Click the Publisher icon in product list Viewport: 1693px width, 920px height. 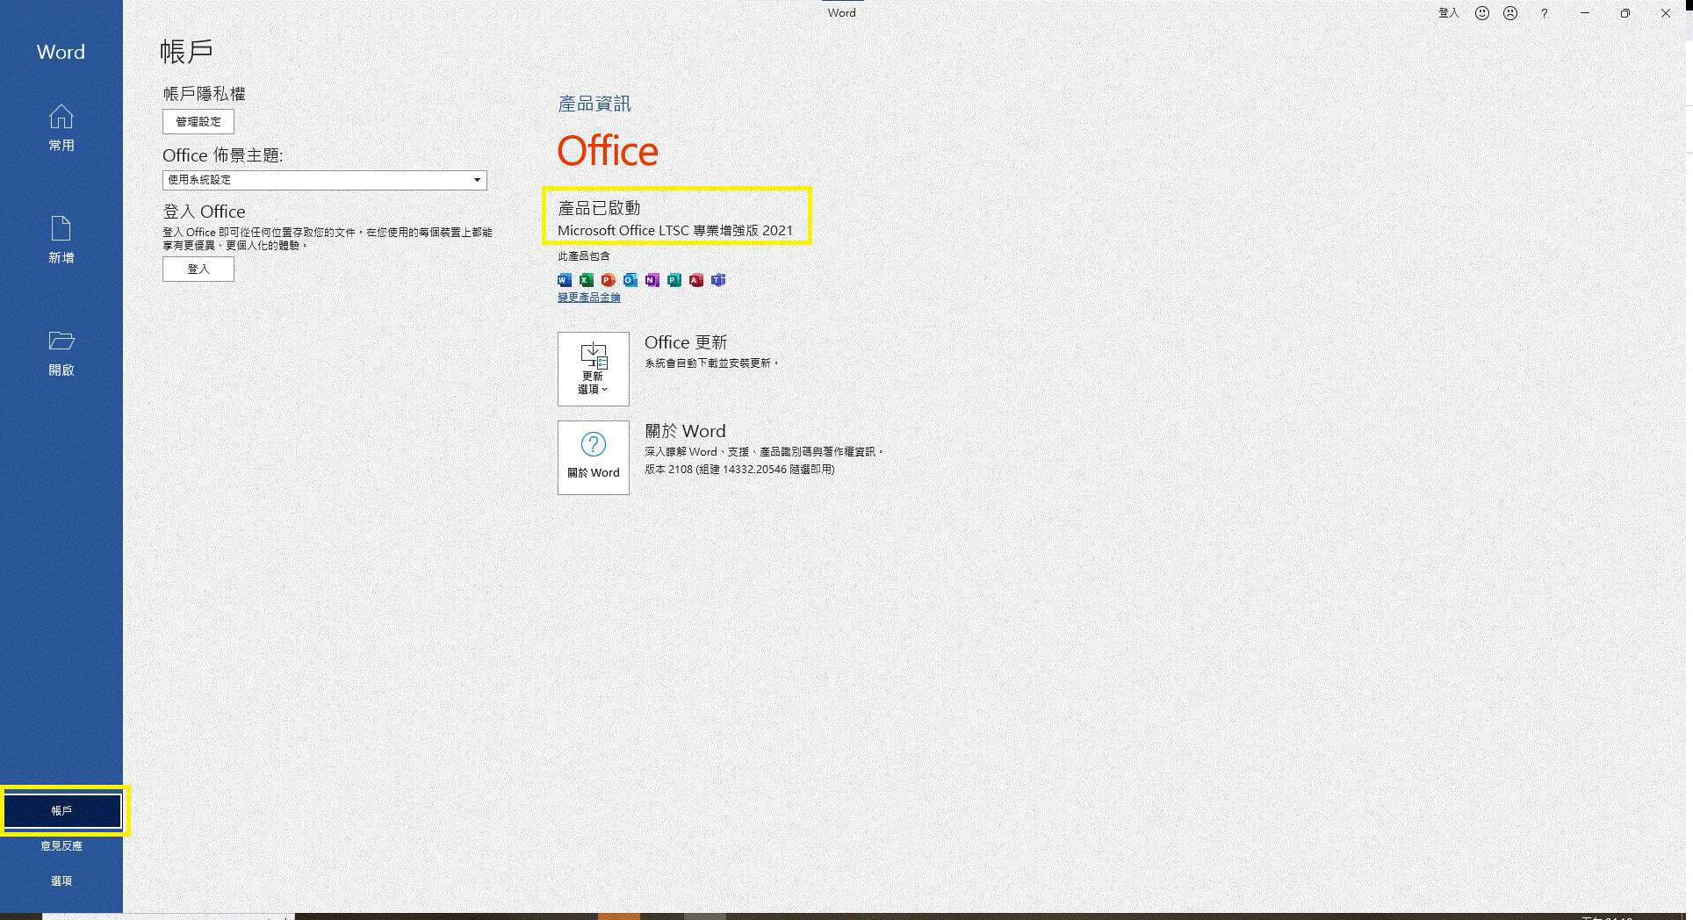[674, 280]
